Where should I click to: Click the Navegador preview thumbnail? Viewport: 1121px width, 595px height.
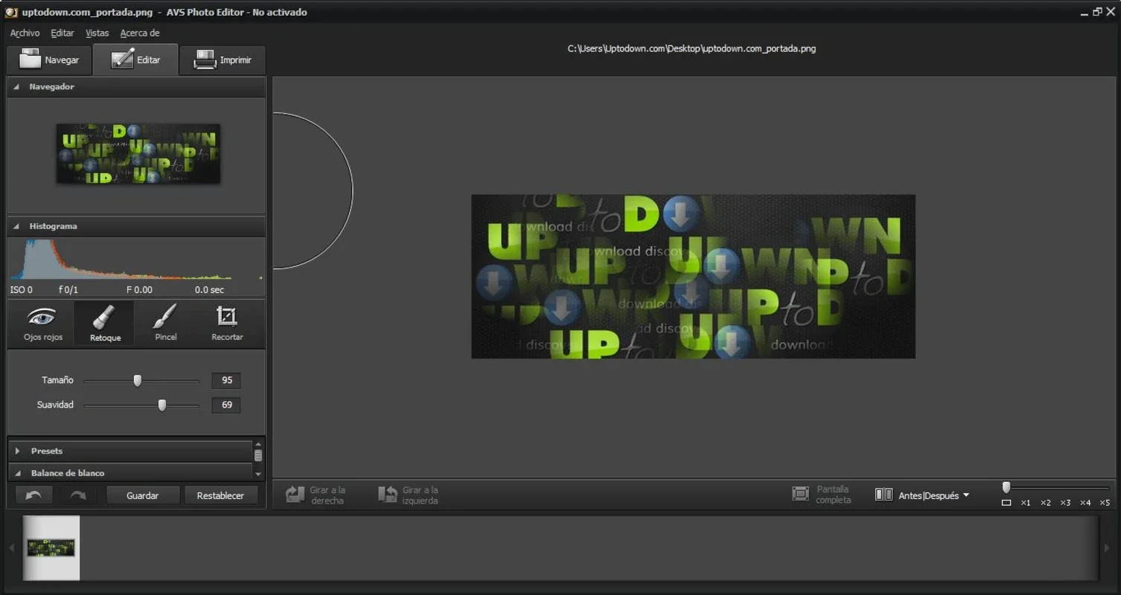click(x=138, y=154)
